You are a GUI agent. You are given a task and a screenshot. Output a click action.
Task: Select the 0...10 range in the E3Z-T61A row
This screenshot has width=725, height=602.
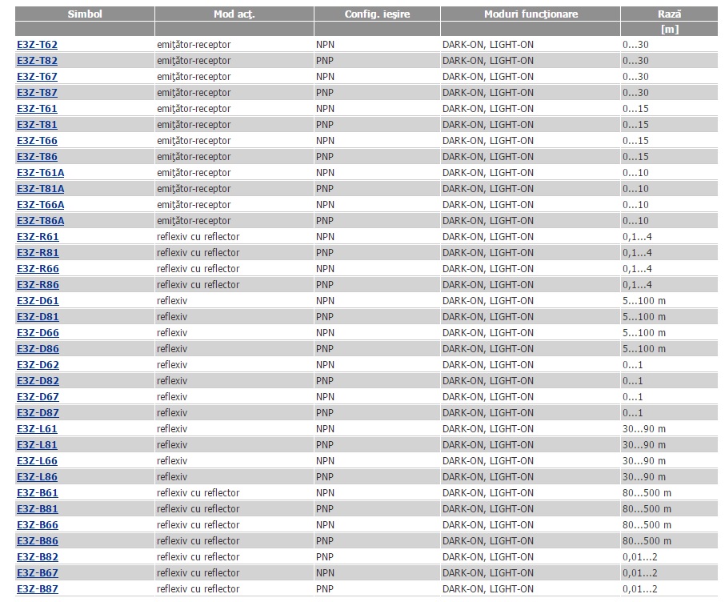635,173
